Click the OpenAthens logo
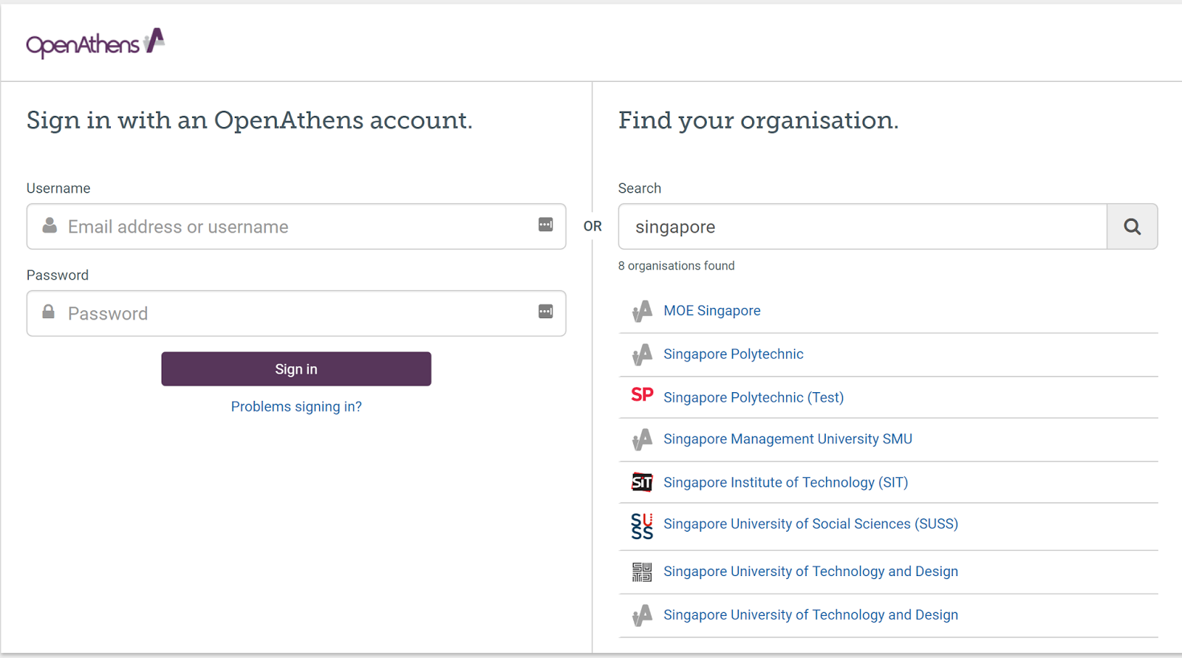This screenshot has height=658, width=1182. [x=95, y=44]
